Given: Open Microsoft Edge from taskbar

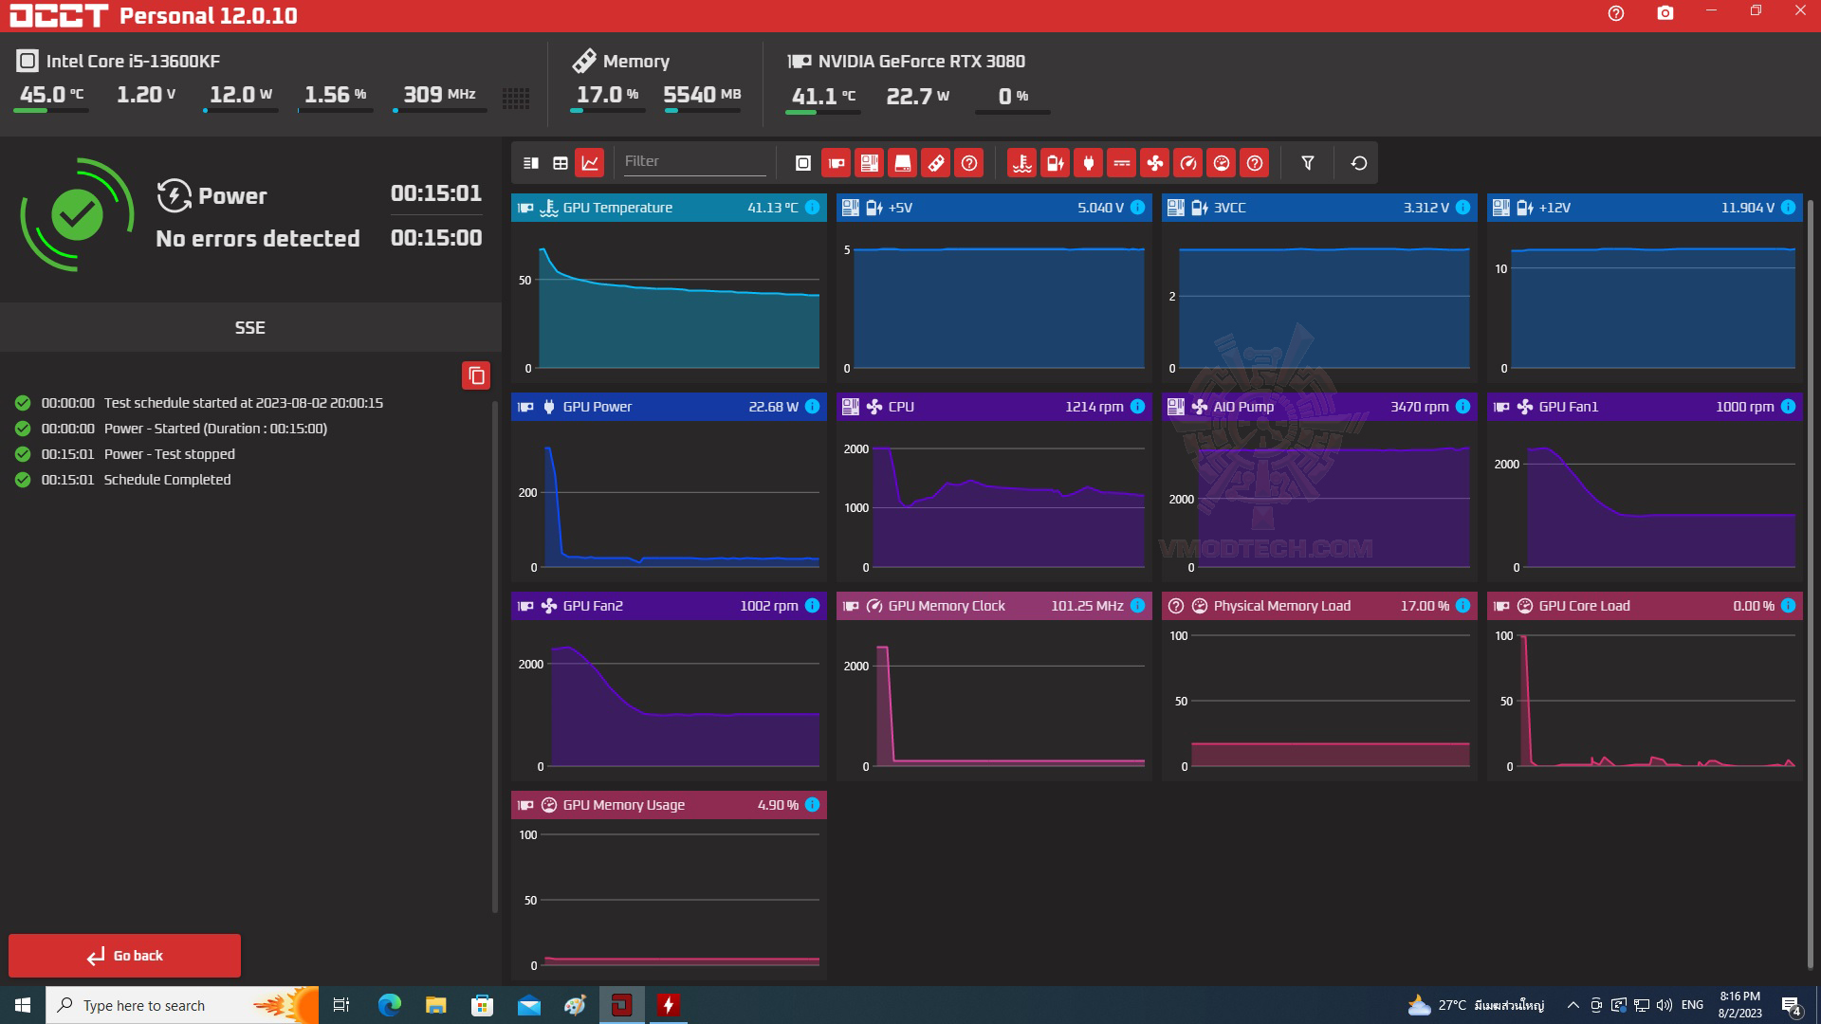Looking at the screenshot, I should [x=389, y=1005].
